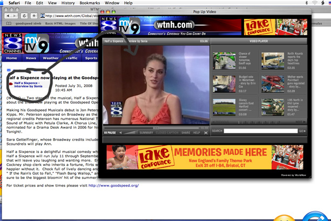Click the fullscreen icon next to HELP
331x221 pixels.
206,132
